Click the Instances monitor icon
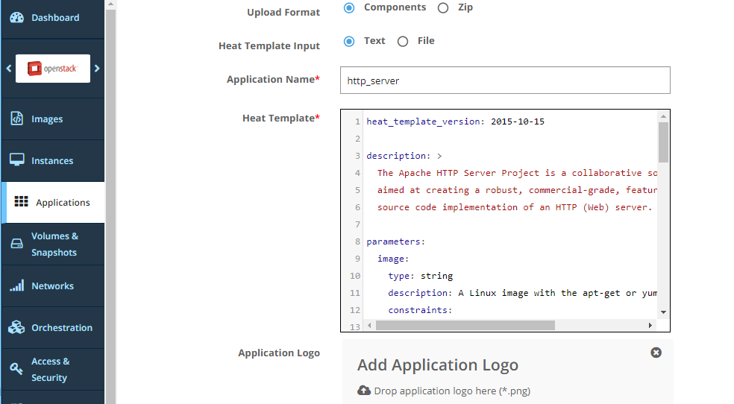734x404 pixels. (x=16, y=161)
